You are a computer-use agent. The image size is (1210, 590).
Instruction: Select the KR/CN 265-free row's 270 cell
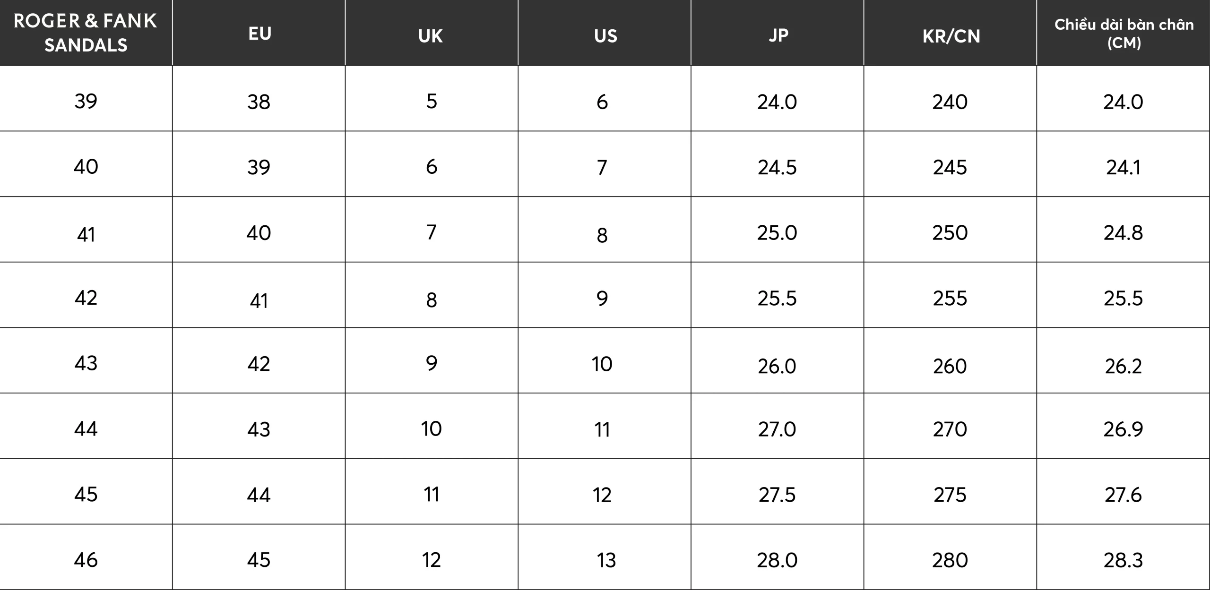pyautogui.click(x=950, y=429)
